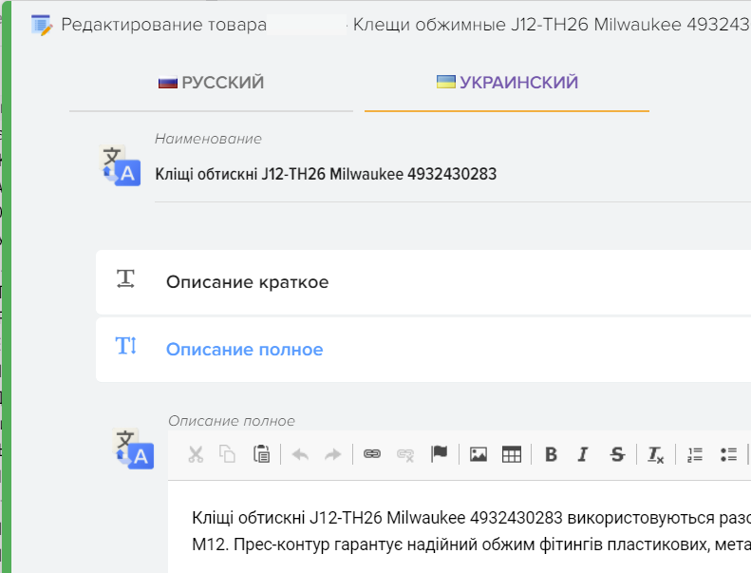Insert a numbered list
751x573 pixels.
point(695,454)
